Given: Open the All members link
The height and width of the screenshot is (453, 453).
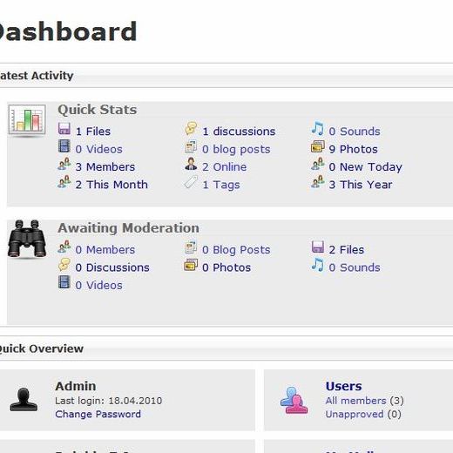Looking at the screenshot, I should tap(355, 401).
